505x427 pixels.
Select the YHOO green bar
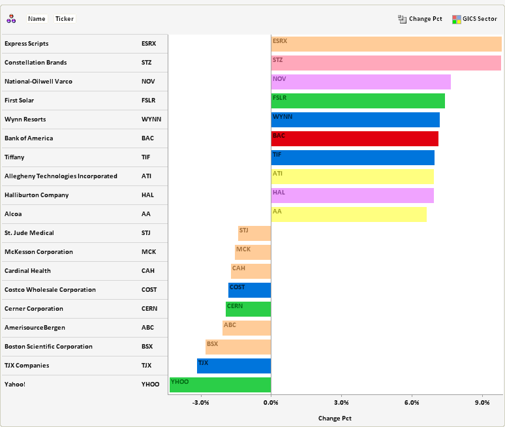click(x=221, y=385)
